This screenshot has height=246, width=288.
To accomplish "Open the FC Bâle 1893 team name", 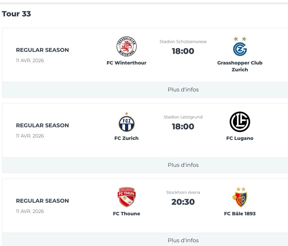I will click(240, 214).
